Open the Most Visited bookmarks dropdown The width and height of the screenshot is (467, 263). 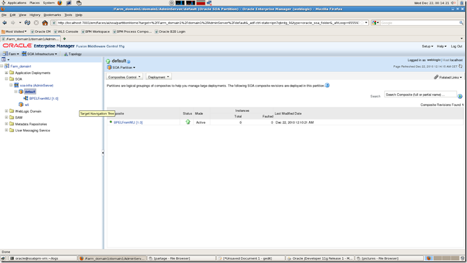pos(14,31)
